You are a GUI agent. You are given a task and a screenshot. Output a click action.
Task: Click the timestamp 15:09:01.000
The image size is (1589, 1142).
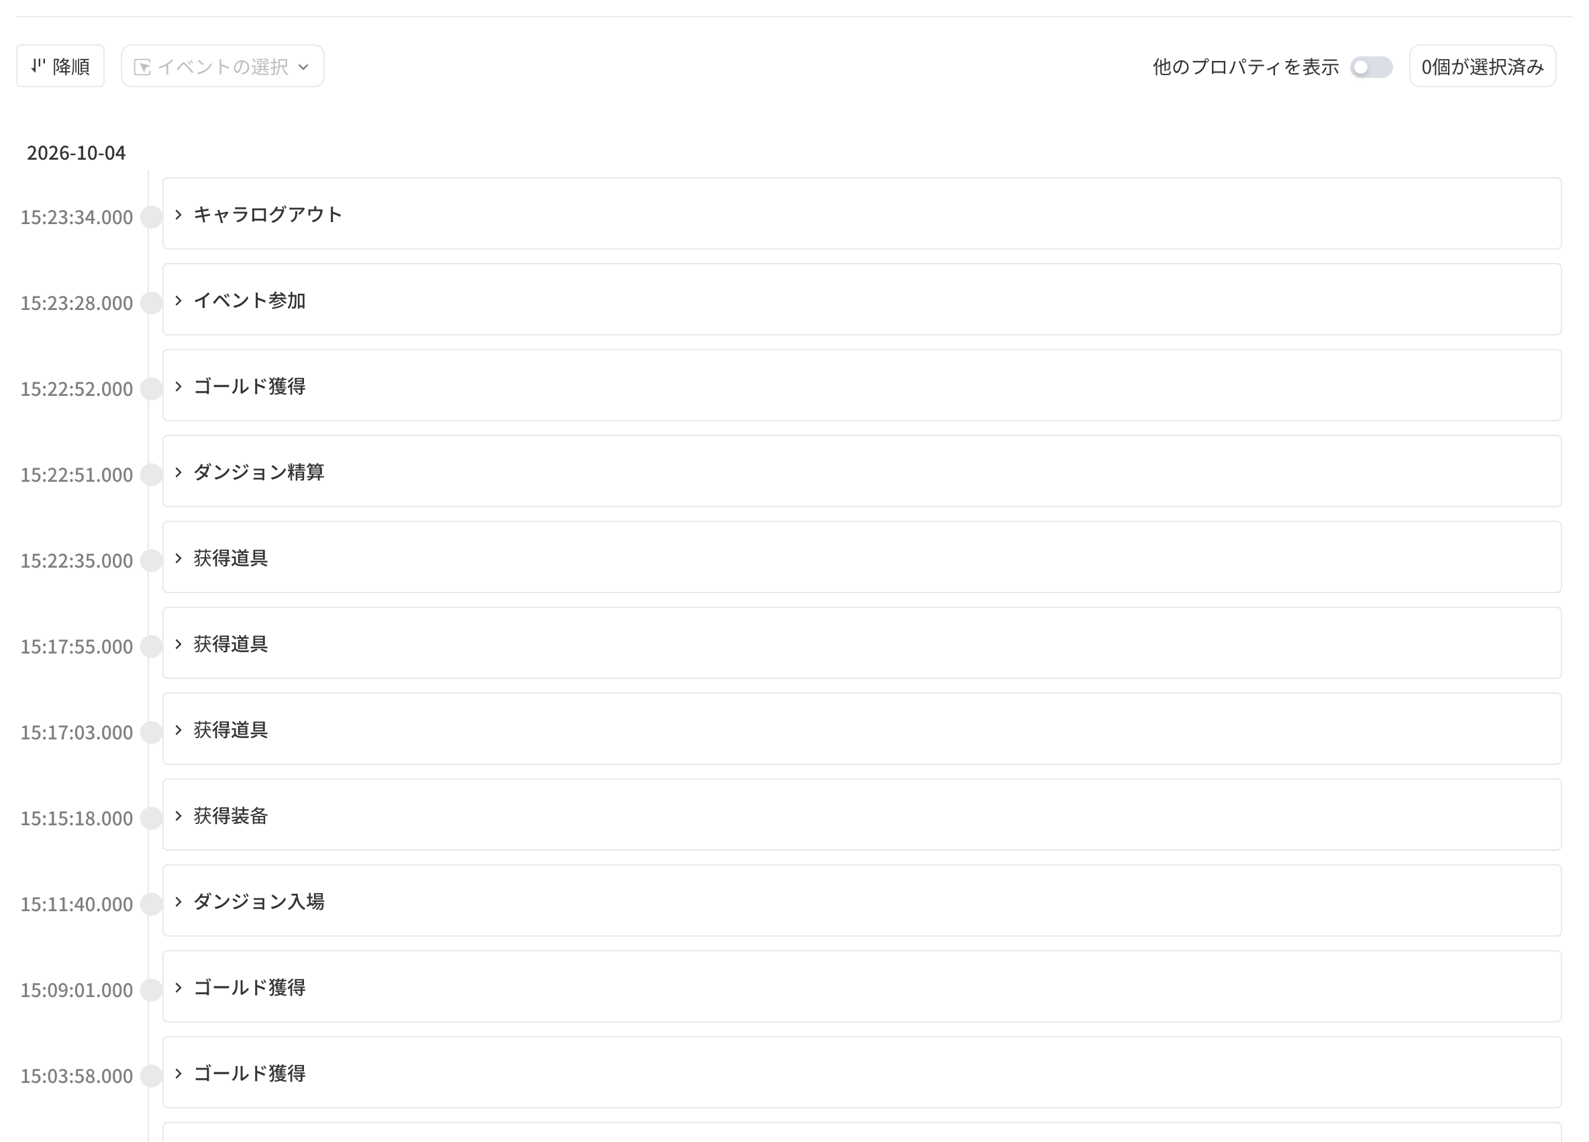click(x=76, y=990)
